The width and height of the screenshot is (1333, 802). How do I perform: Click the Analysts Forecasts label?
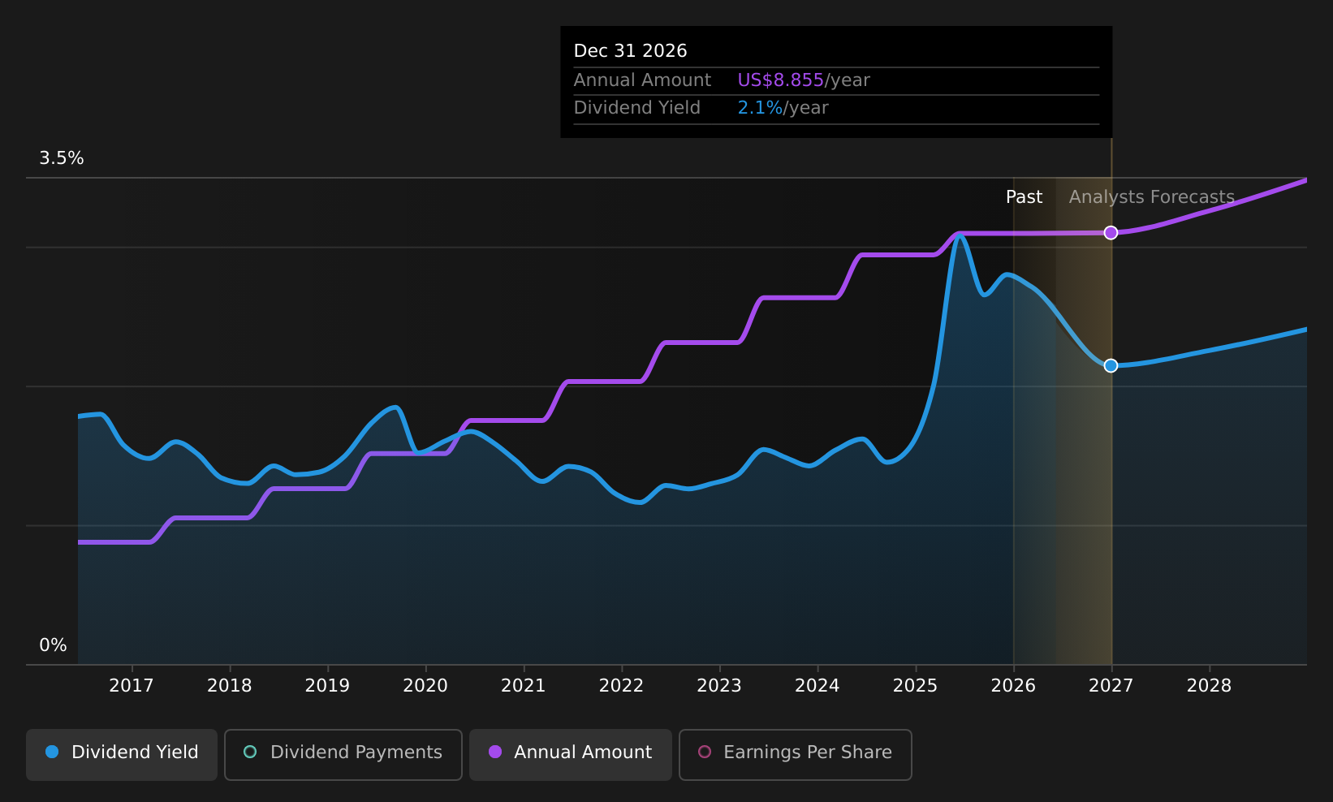coord(1152,197)
